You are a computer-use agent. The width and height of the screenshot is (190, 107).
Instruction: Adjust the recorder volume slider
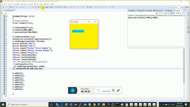(106, 91)
